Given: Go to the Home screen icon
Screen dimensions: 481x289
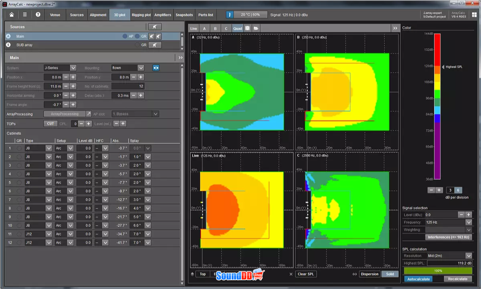Looking at the screenshot, I should [x=12, y=15].
